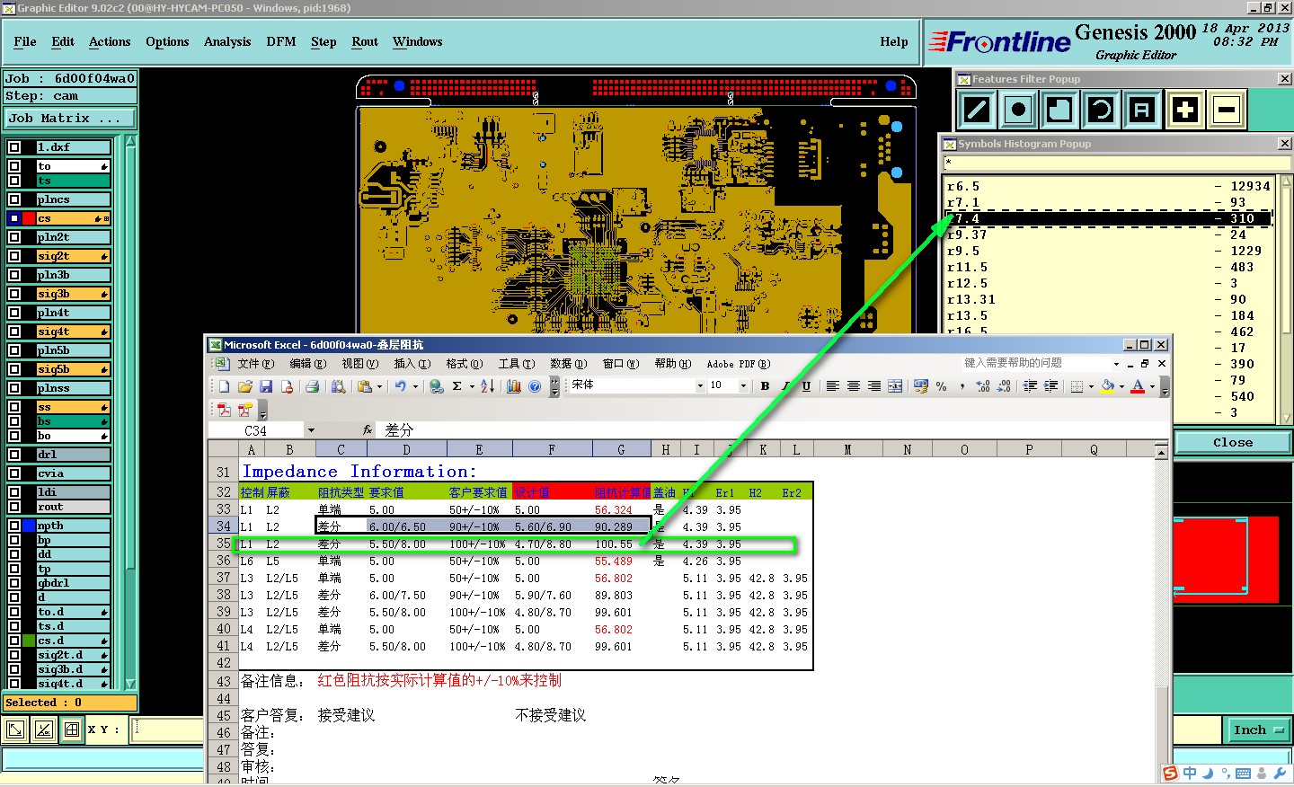Select the pad (dot) feature filter icon

pos(1017,111)
